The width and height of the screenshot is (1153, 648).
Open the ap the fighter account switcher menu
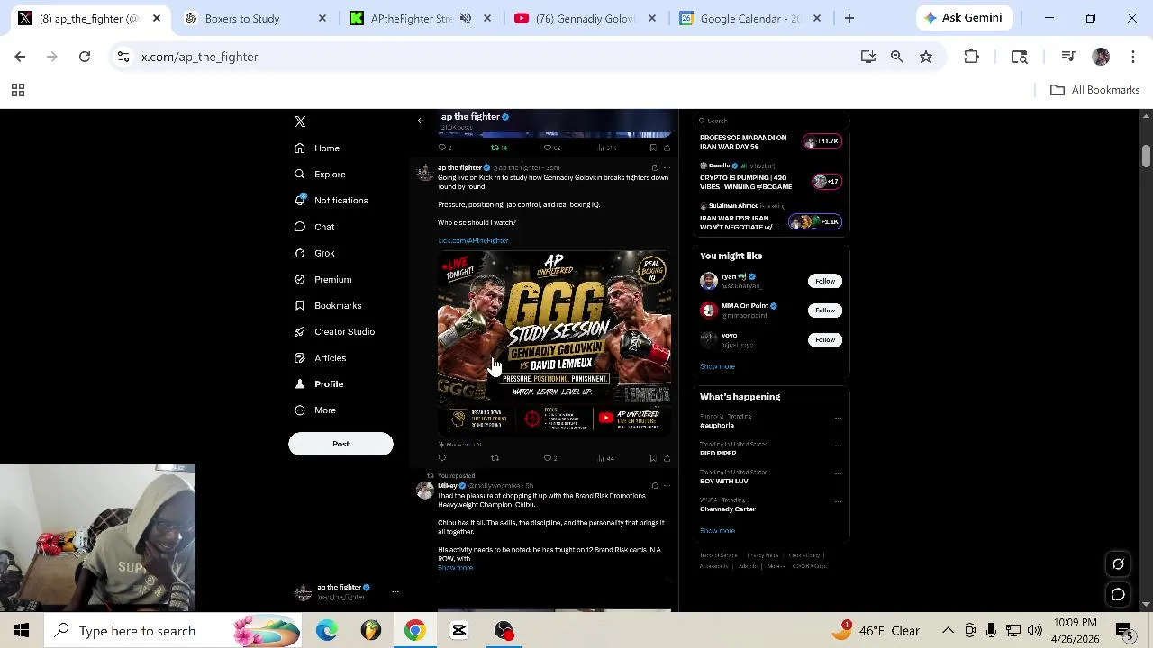coord(347,591)
